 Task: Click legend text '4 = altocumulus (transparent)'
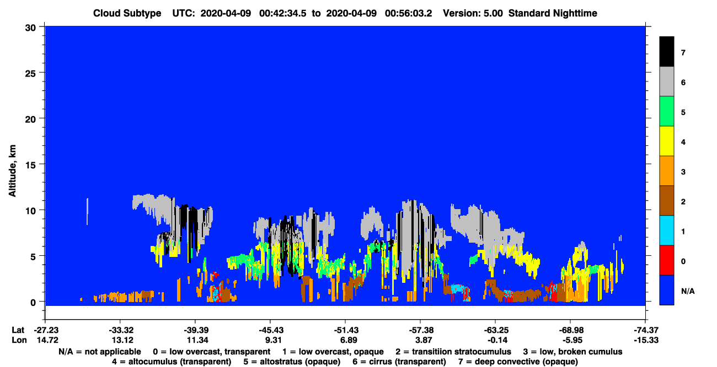[172, 361]
